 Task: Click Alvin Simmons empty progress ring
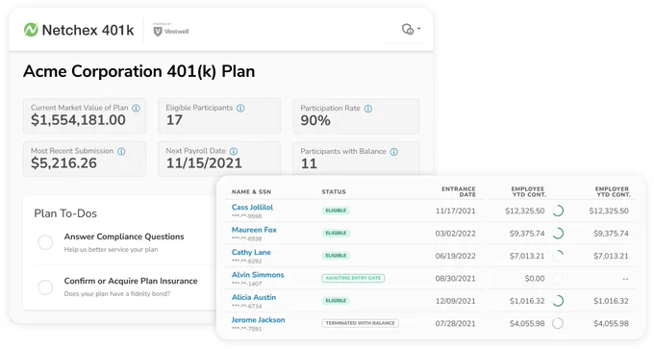(558, 278)
